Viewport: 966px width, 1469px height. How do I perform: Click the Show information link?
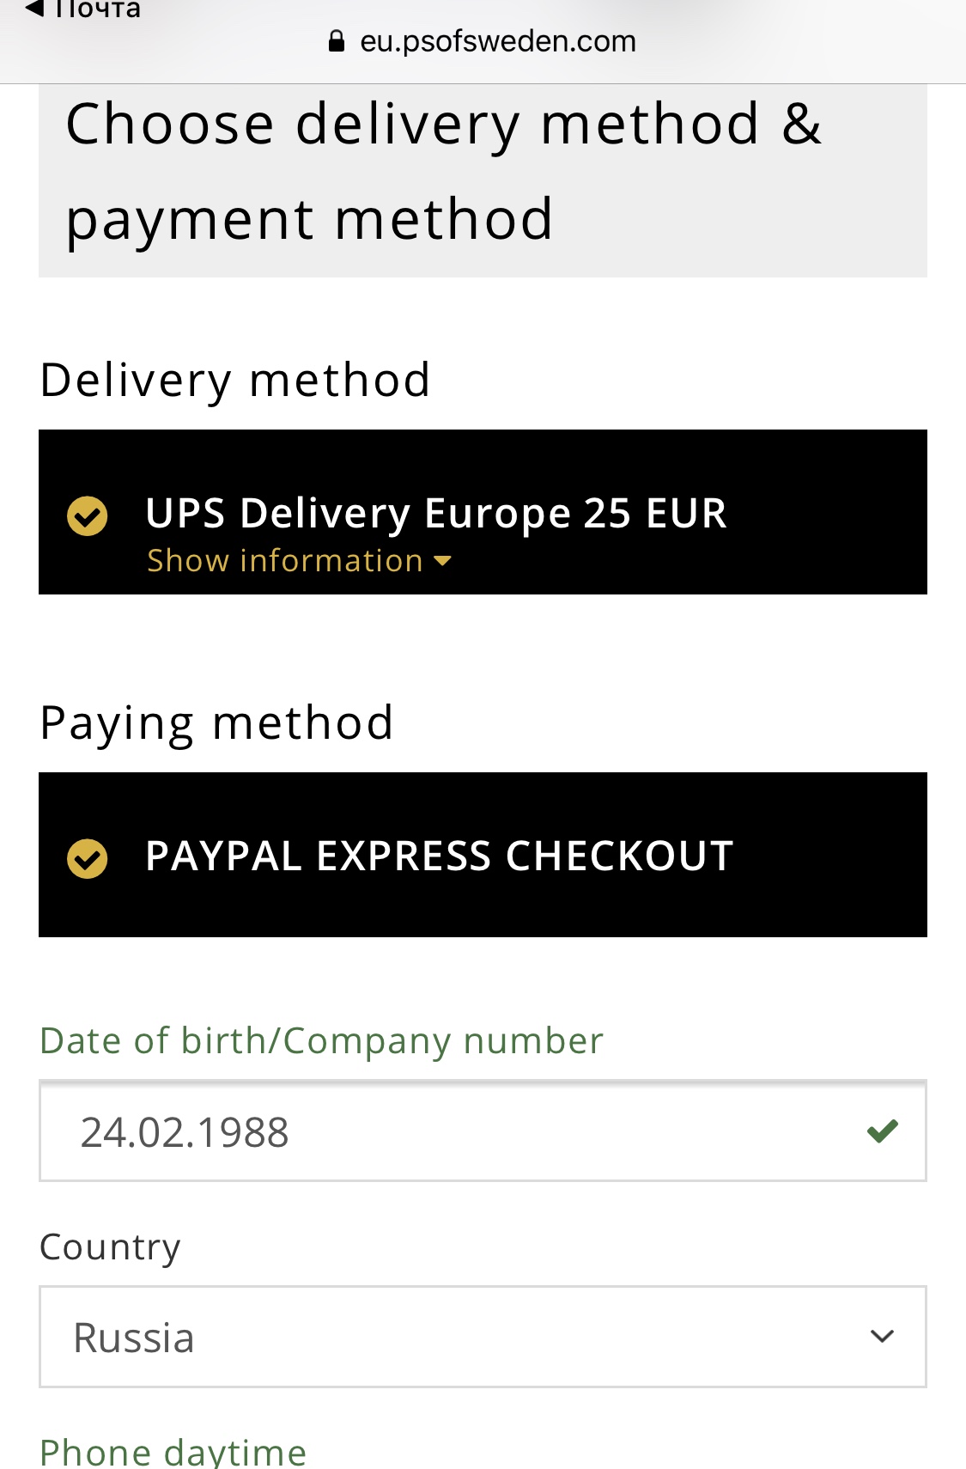[285, 561]
